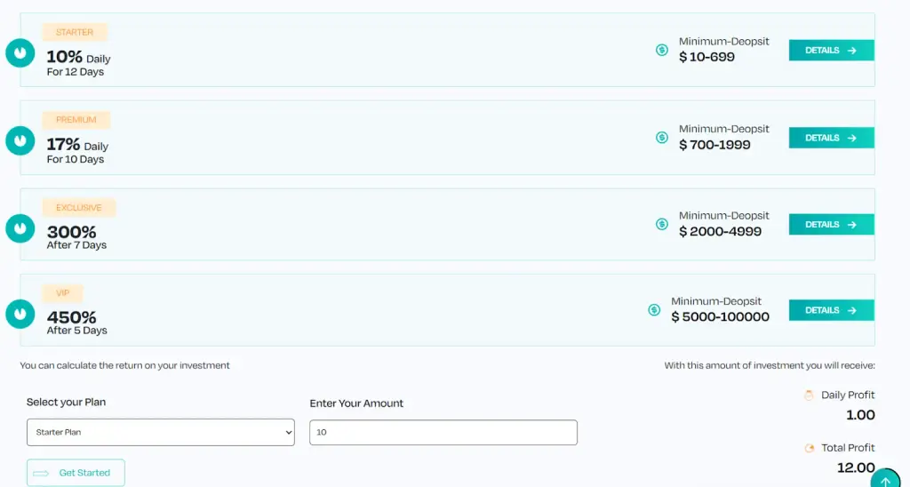Open Details for the Premium plan

pyautogui.click(x=831, y=138)
